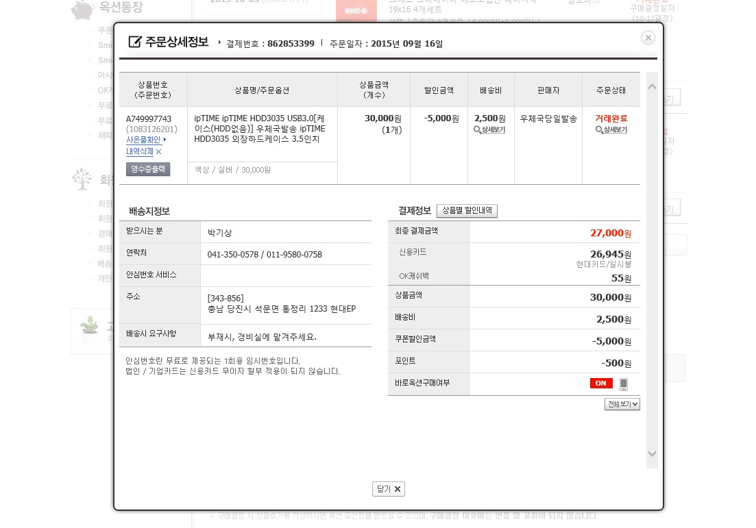
Task: Click the option text 색상 / 실버 / 30,000원
Action: tap(232, 170)
